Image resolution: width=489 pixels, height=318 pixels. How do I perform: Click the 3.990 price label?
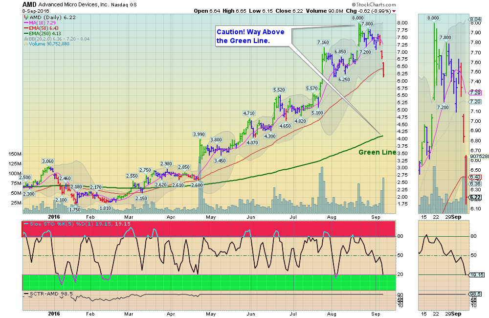click(199, 135)
